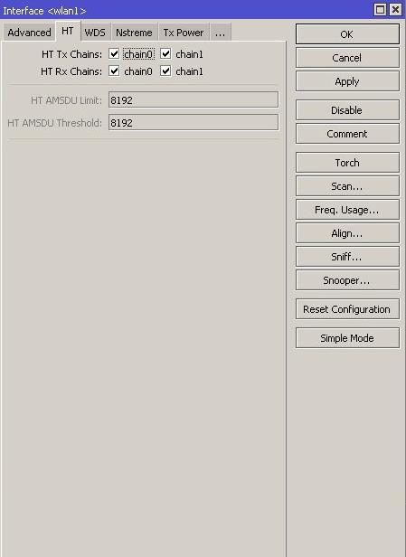The image size is (406, 557).
Task: Switch to the Advanced tab
Action: 29,33
